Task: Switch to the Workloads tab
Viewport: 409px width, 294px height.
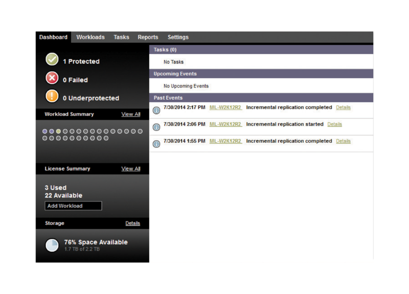Action: pyautogui.click(x=90, y=37)
